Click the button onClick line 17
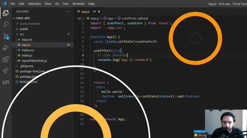247x138 pixels. pos(151,96)
